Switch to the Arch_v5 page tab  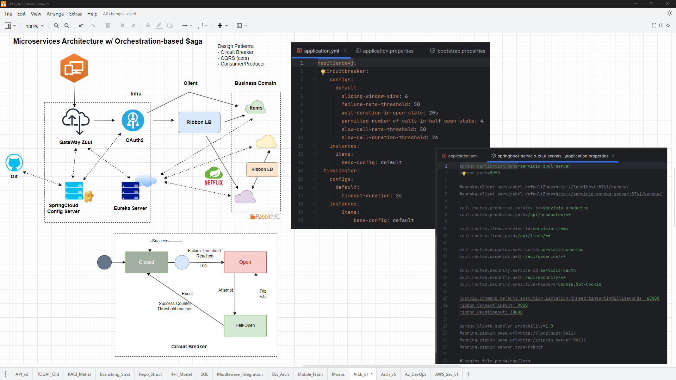388,374
